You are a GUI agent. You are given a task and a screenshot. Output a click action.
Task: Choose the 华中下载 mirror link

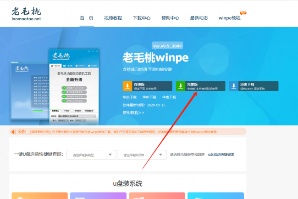[x=149, y=97]
